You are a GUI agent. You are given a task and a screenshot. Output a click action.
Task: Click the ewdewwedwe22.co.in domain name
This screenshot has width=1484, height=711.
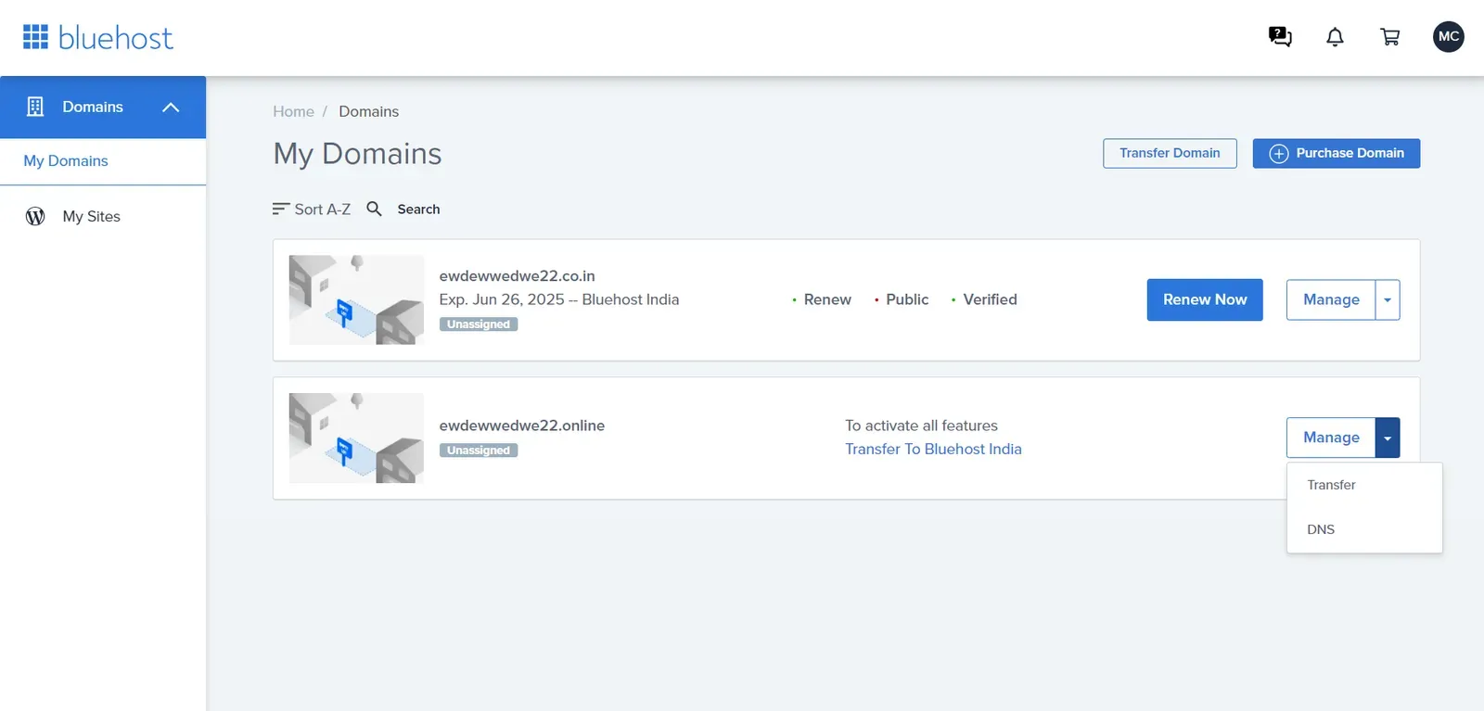point(517,276)
